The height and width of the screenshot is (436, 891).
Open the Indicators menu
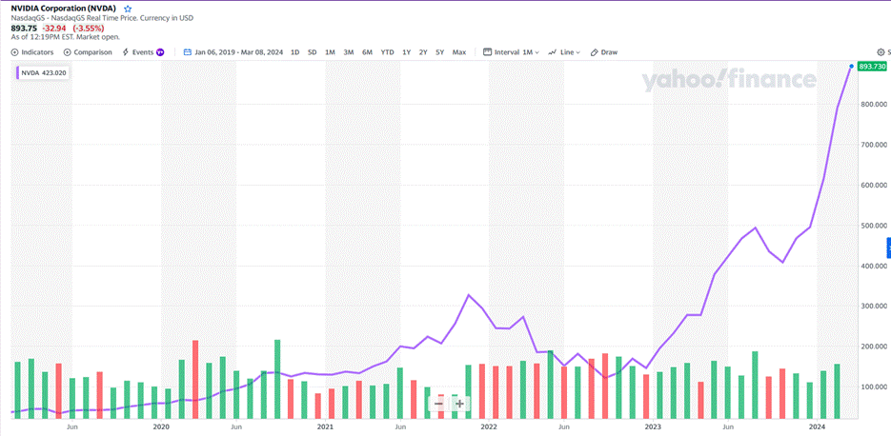click(32, 52)
